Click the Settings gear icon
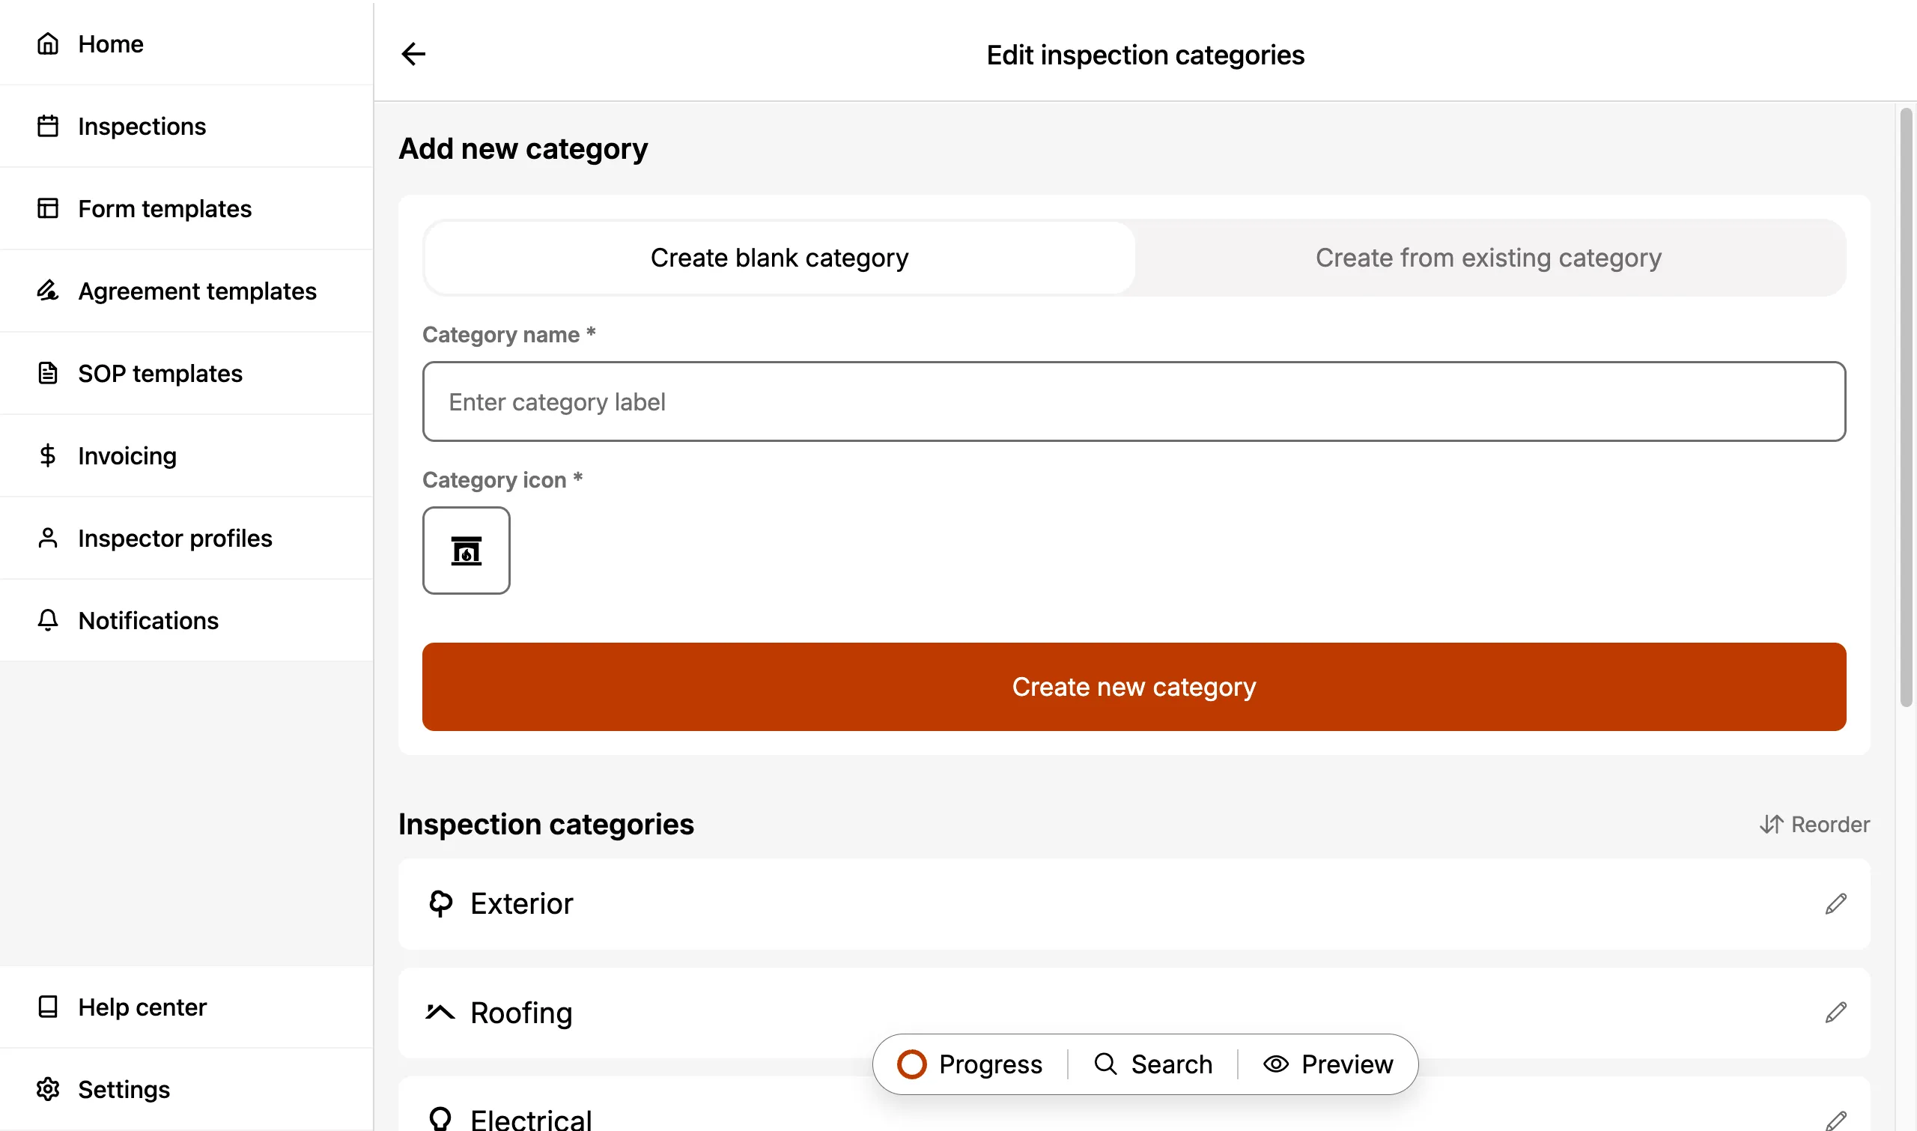This screenshot has height=1131, width=1917. (48, 1089)
